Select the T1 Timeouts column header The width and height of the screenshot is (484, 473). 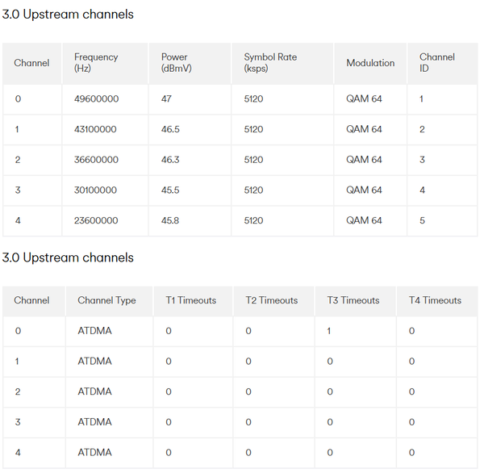pyautogui.click(x=191, y=300)
